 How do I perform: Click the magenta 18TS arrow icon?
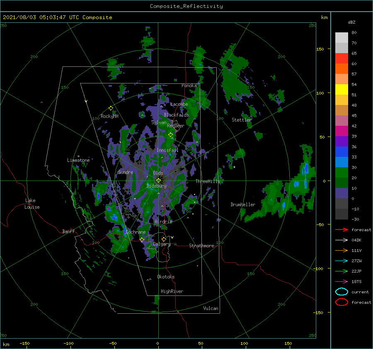[x=342, y=282]
